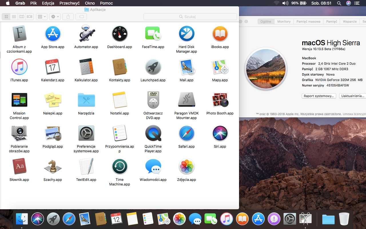The width and height of the screenshot is (366, 229).
Task: Select Siri.app in the Aplikacje window
Action: (220, 133)
